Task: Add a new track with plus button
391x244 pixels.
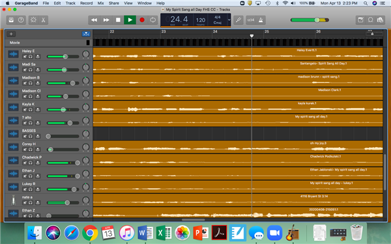Action: (x=11, y=34)
